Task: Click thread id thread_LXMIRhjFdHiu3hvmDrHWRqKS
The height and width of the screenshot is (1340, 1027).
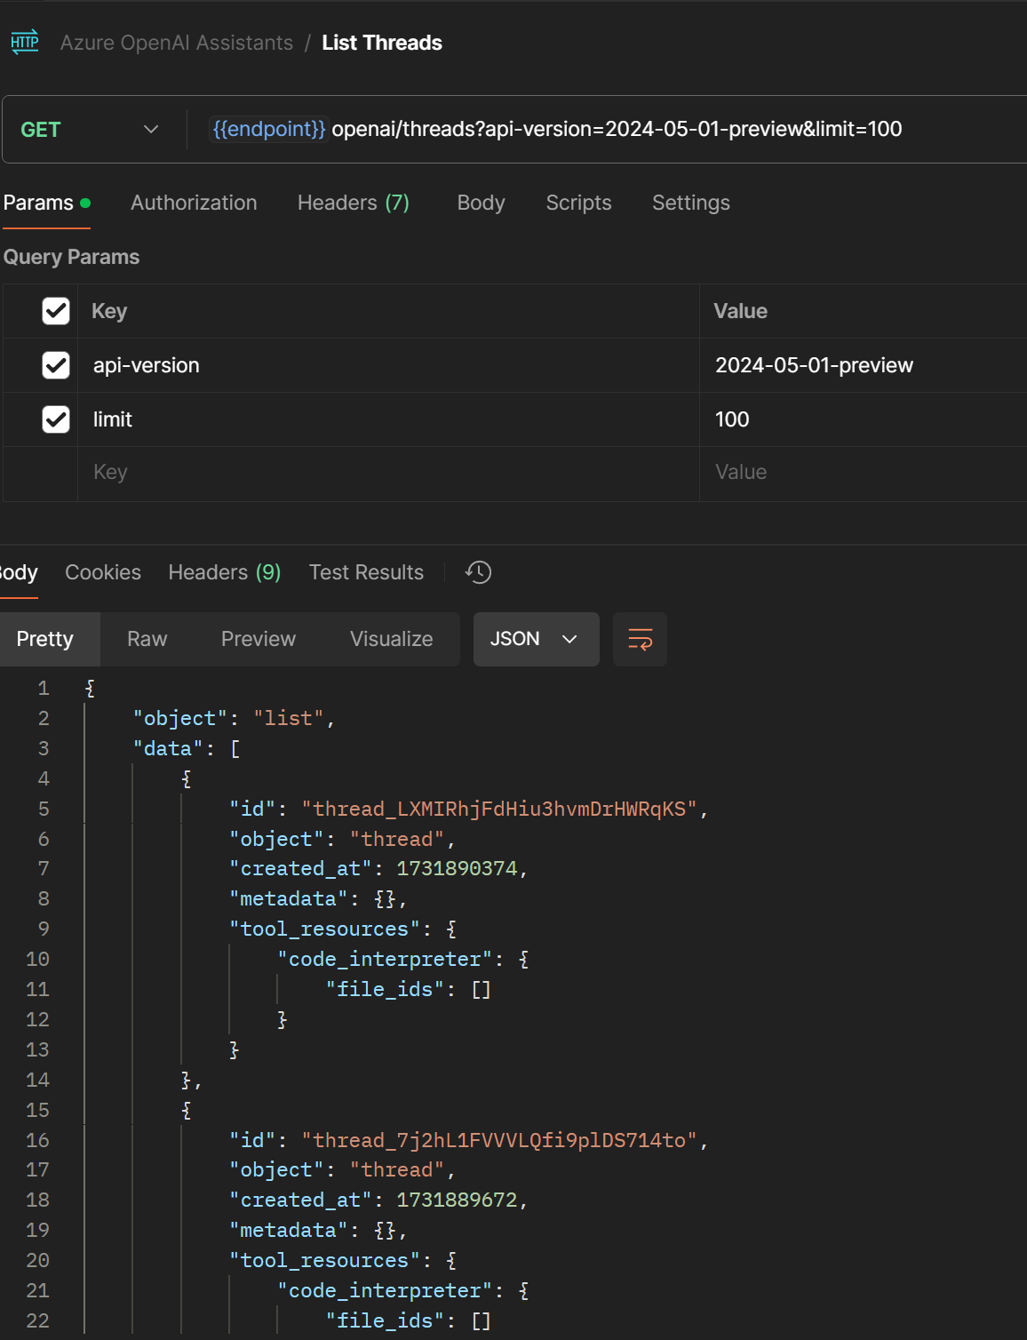Action: pos(499,809)
